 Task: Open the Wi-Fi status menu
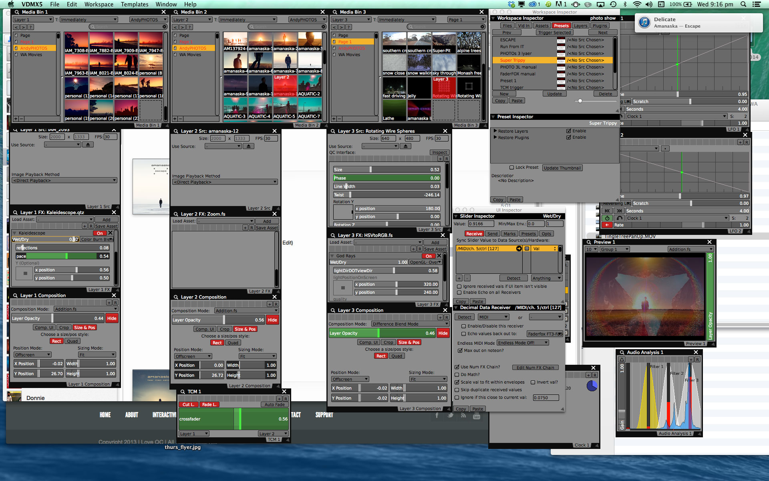coord(637,4)
